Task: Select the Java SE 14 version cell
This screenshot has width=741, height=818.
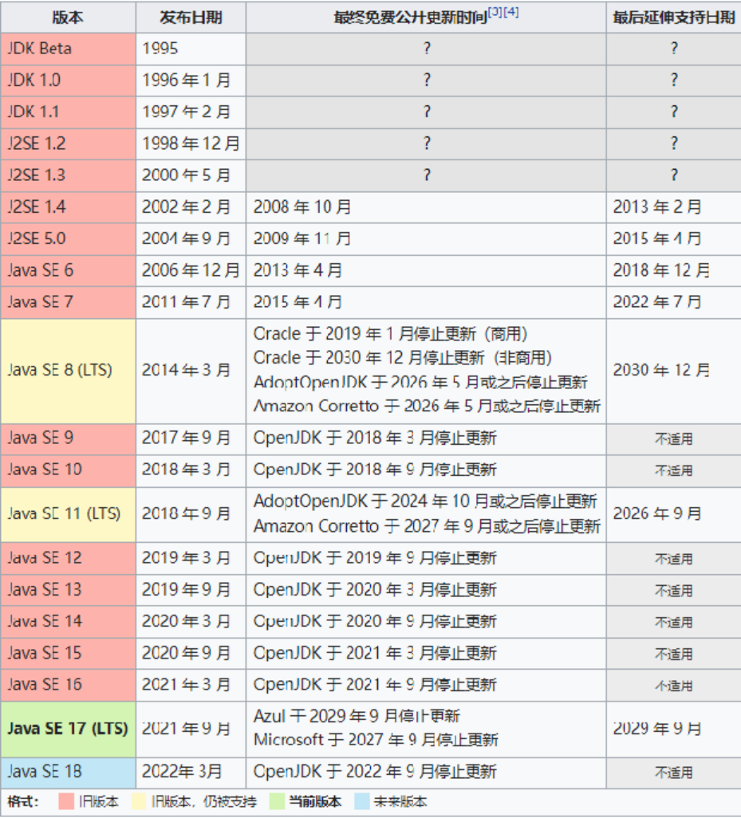Action: click(68, 622)
